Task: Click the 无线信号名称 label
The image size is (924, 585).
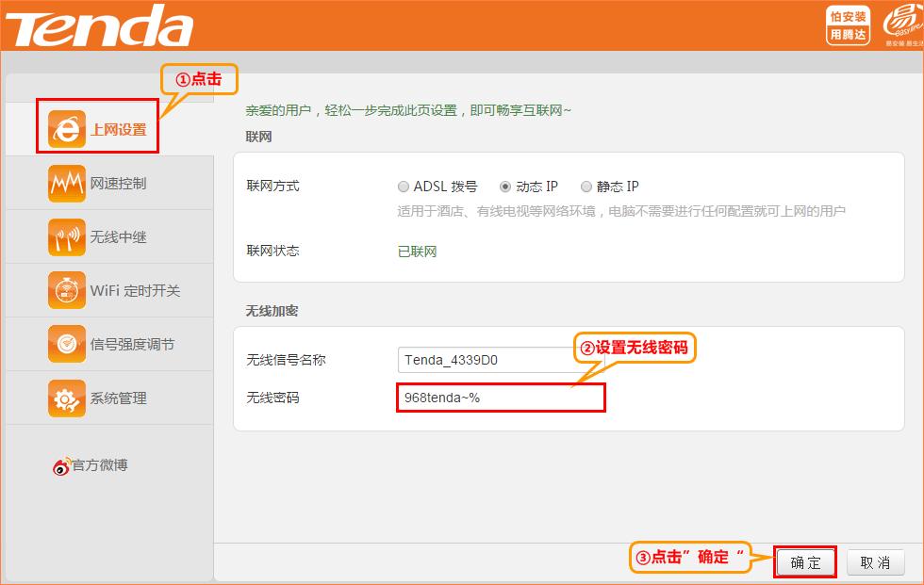Action: coord(286,360)
